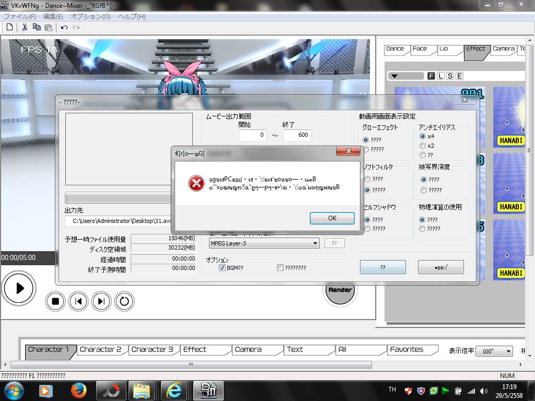535x401 pixels.
Task: Toggle the E filter icon
Action: (x=460, y=76)
